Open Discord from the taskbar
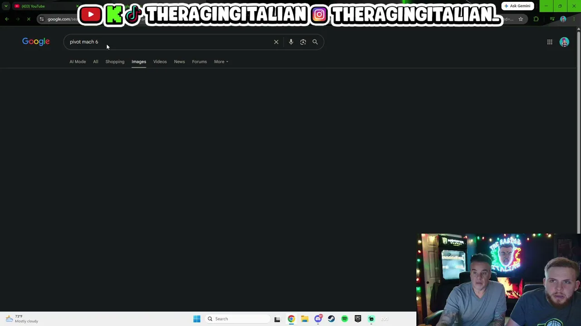The height and width of the screenshot is (326, 581). coord(318,319)
